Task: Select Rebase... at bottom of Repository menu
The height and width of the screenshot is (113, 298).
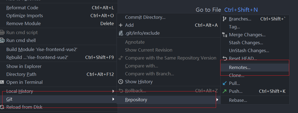Action: click(255, 100)
